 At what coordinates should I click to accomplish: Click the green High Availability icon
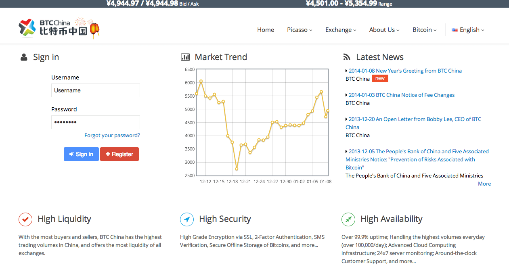[x=348, y=219]
